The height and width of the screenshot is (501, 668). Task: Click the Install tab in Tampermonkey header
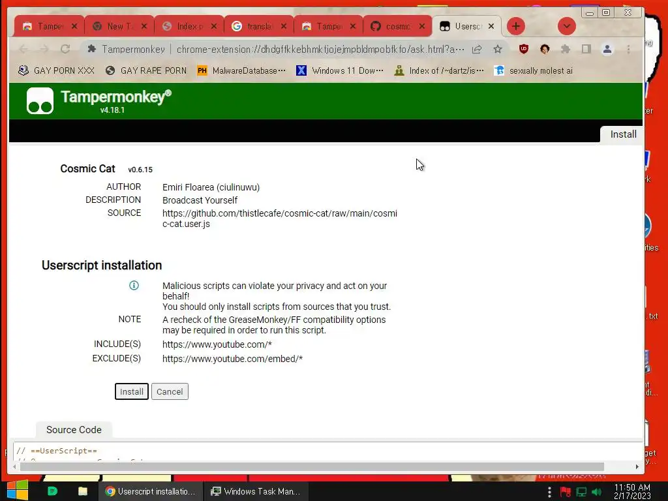(x=623, y=134)
